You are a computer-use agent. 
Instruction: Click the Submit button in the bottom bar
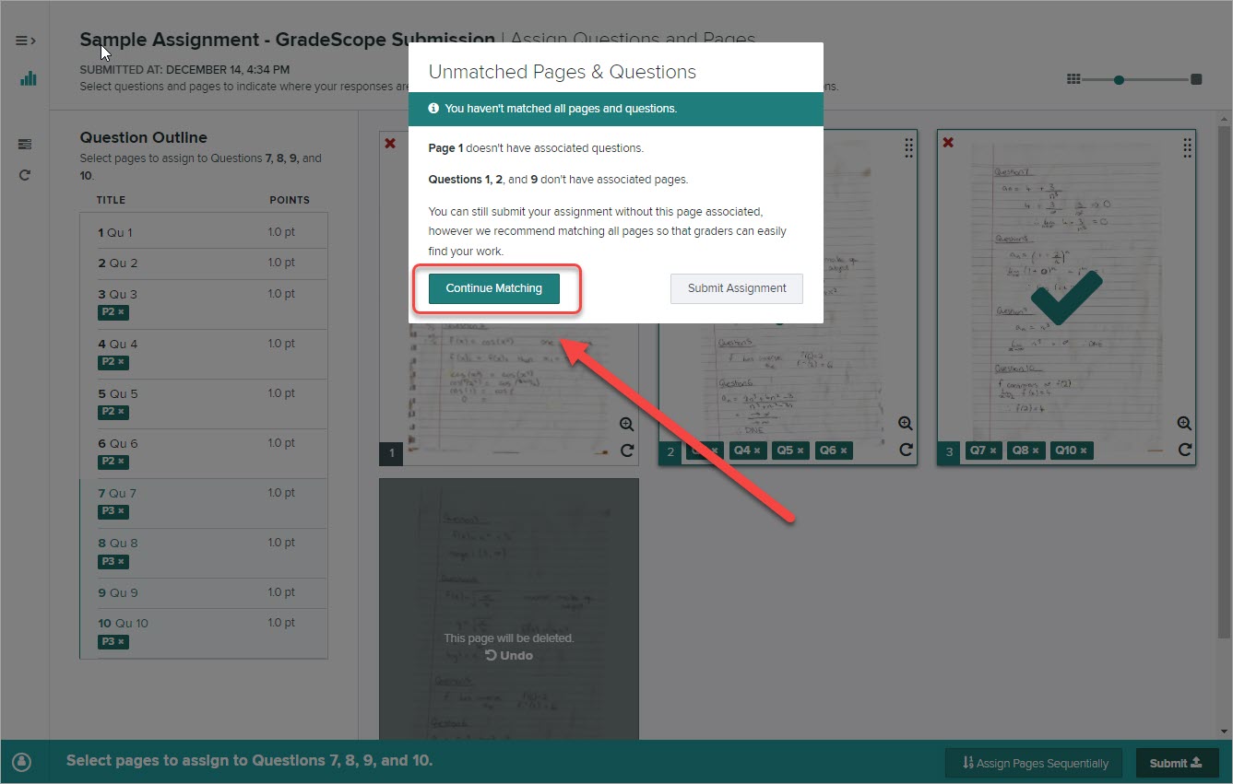(x=1178, y=763)
